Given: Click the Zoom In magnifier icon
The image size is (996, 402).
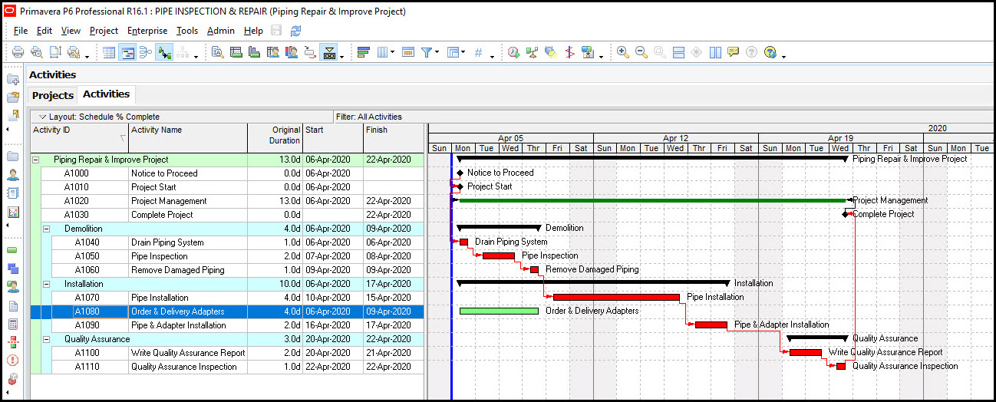Looking at the screenshot, I should (x=622, y=52).
